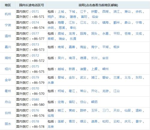The width and height of the screenshot is (150, 130).
Task: Open the 温州 region link
Action: 8,36
